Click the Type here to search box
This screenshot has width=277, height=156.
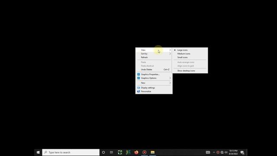coord(71,152)
